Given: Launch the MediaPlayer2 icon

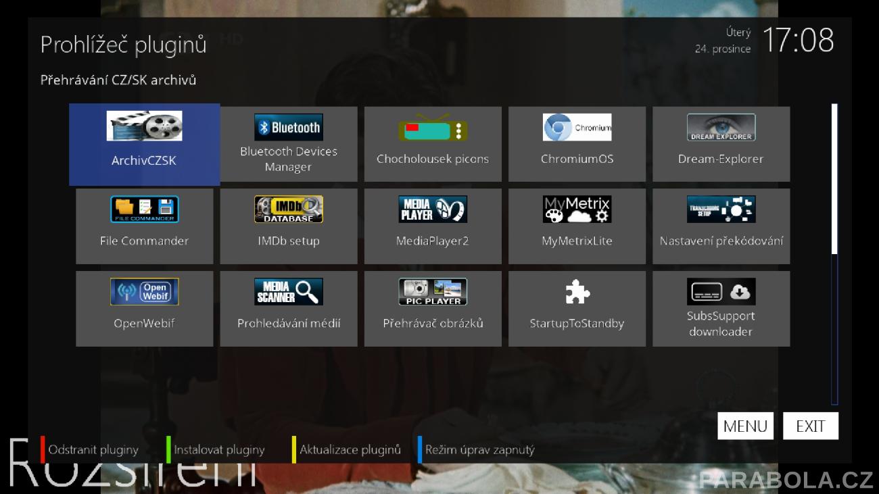Looking at the screenshot, I should coord(433,209).
